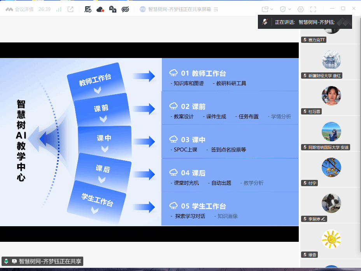Viewport: 361px width, 271px height.
Task: Click the meeting title 智慧树网-齐梦钰正在共享屏幕
Action: pos(180,9)
